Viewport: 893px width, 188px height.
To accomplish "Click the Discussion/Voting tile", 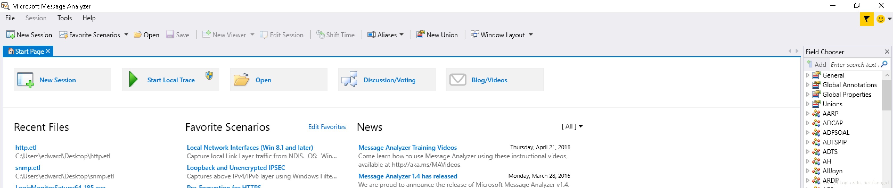I will pyautogui.click(x=387, y=80).
